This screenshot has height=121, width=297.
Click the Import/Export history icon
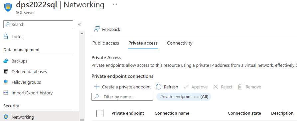pos(6,93)
